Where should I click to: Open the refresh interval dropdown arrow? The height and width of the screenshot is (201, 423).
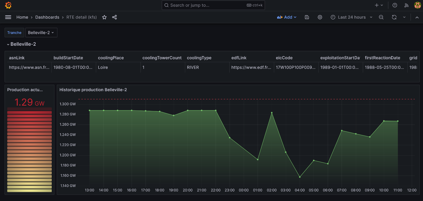pyautogui.click(x=404, y=17)
